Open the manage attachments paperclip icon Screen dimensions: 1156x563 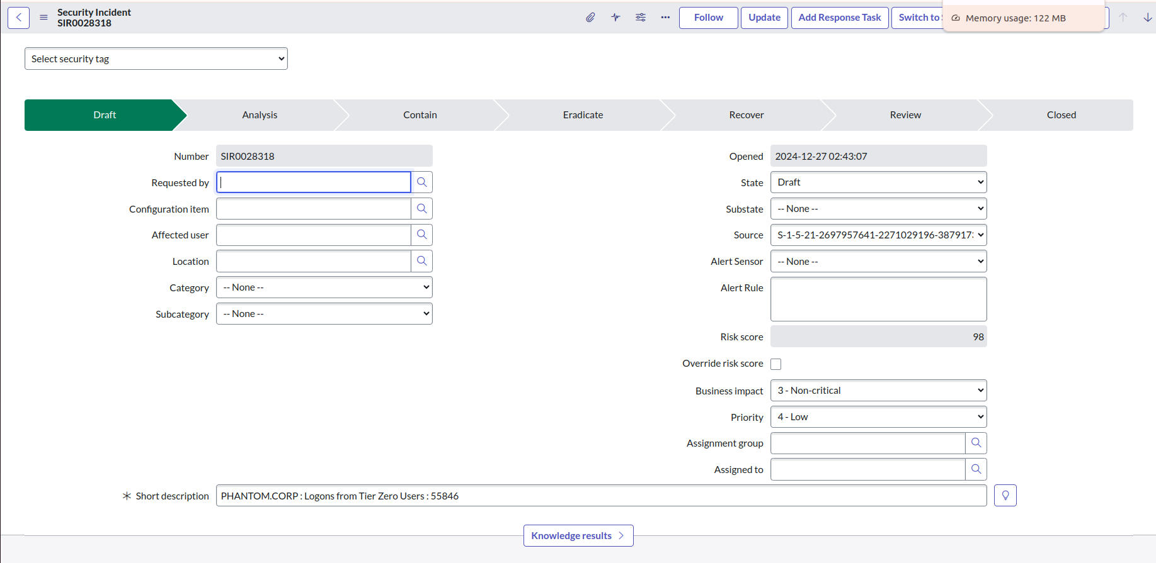[x=590, y=18]
